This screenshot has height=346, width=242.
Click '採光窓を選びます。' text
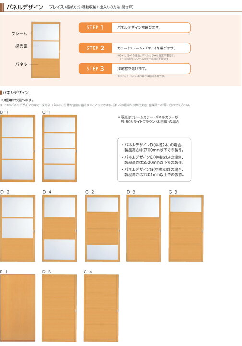point(132,69)
